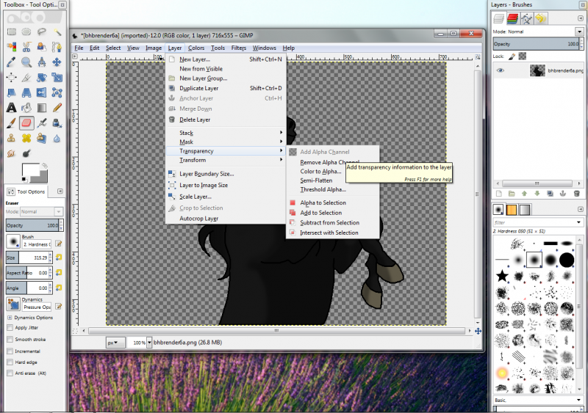Enable the Smooth stroke checkbox
This screenshot has height=413, width=588.
[x=10, y=339]
